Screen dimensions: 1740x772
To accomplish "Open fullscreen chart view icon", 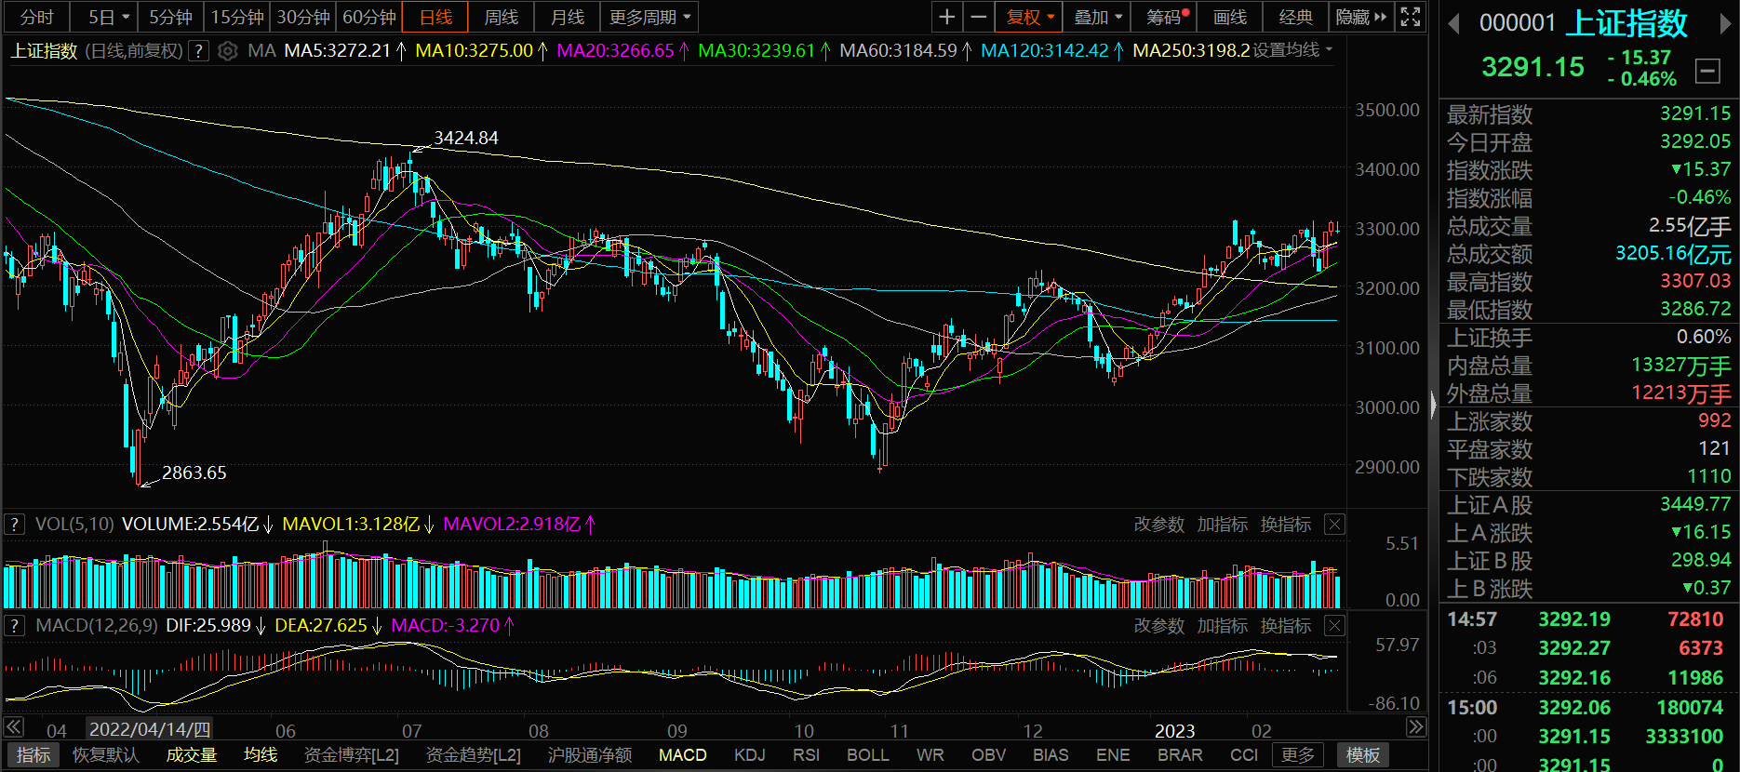I will tap(1411, 17).
